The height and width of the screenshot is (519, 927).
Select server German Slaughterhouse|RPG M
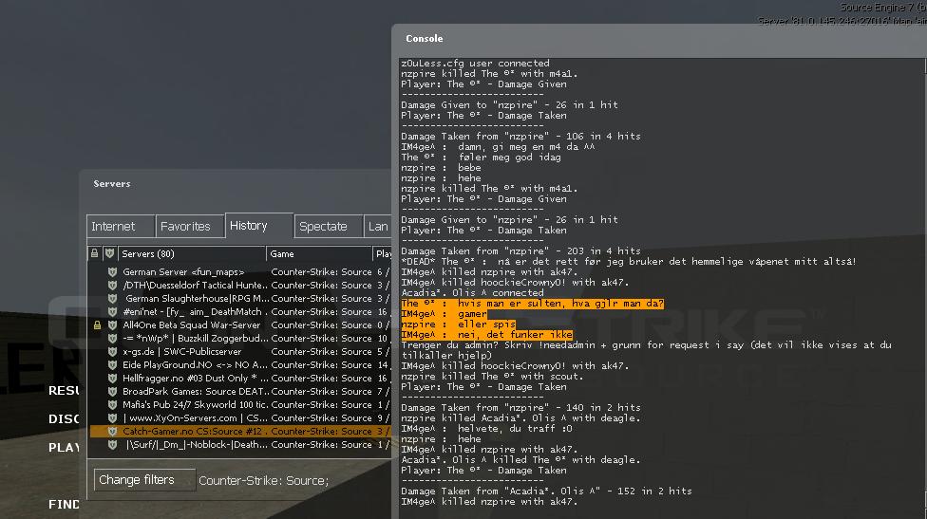click(239, 299)
